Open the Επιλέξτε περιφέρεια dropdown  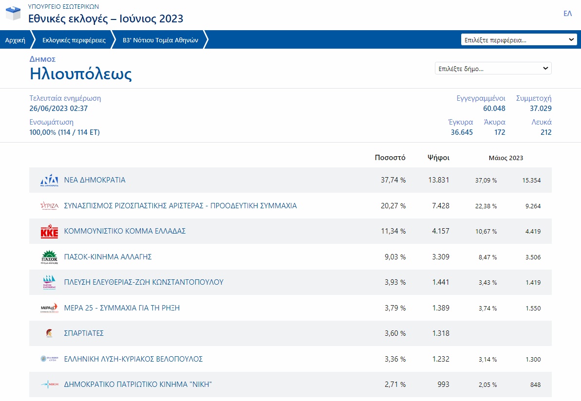(x=519, y=39)
